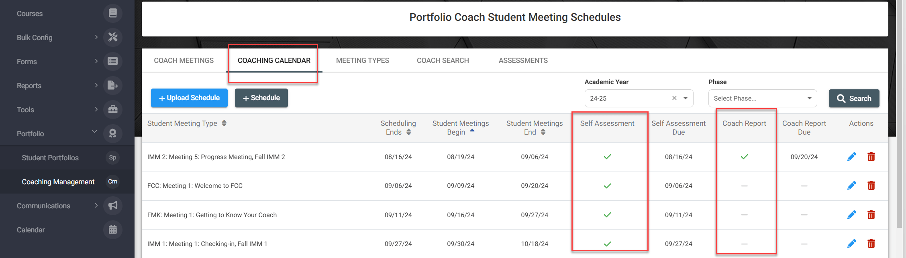Open the Academic Year dropdown
Viewport: 906px width, 258px height.
click(686, 98)
